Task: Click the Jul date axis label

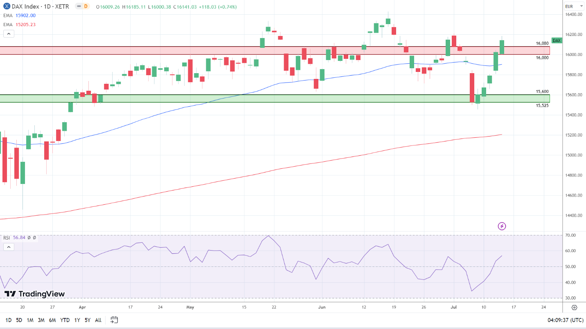Action: tap(453, 307)
